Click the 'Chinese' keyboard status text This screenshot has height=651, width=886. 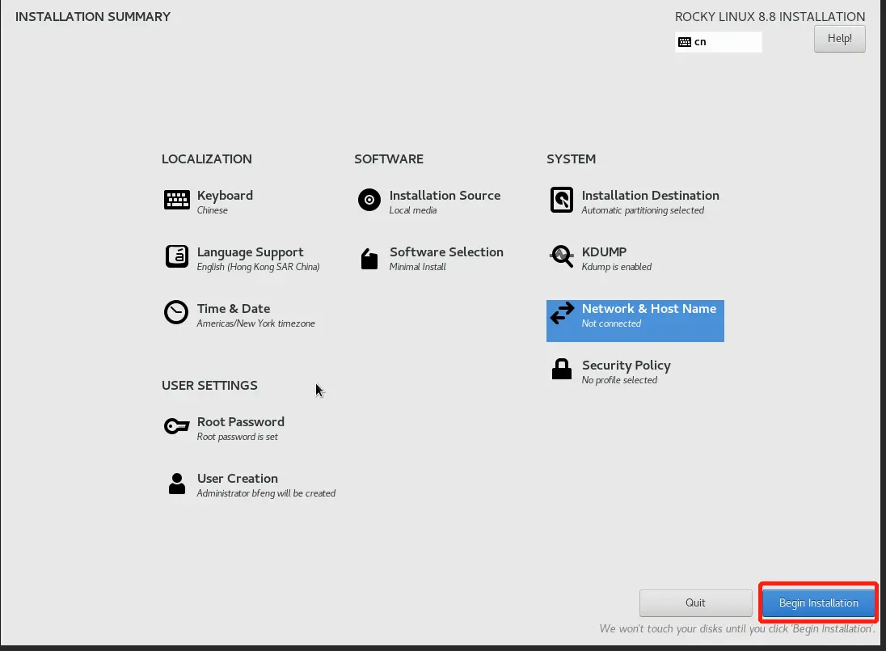(212, 210)
